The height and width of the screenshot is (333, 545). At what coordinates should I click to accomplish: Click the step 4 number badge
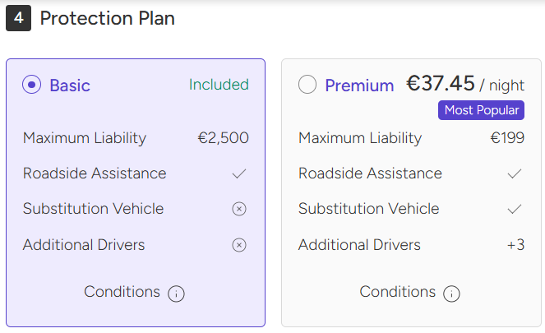[x=18, y=18]
